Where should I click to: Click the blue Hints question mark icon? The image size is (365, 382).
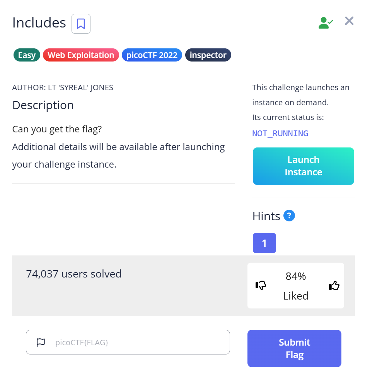(289, 216)
